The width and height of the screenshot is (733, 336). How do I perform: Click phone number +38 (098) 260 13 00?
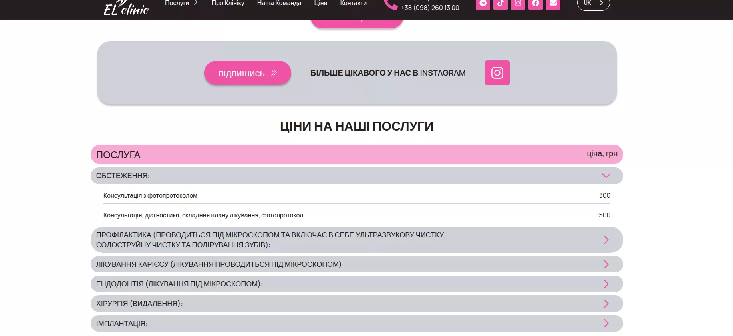tap(430, 8)
